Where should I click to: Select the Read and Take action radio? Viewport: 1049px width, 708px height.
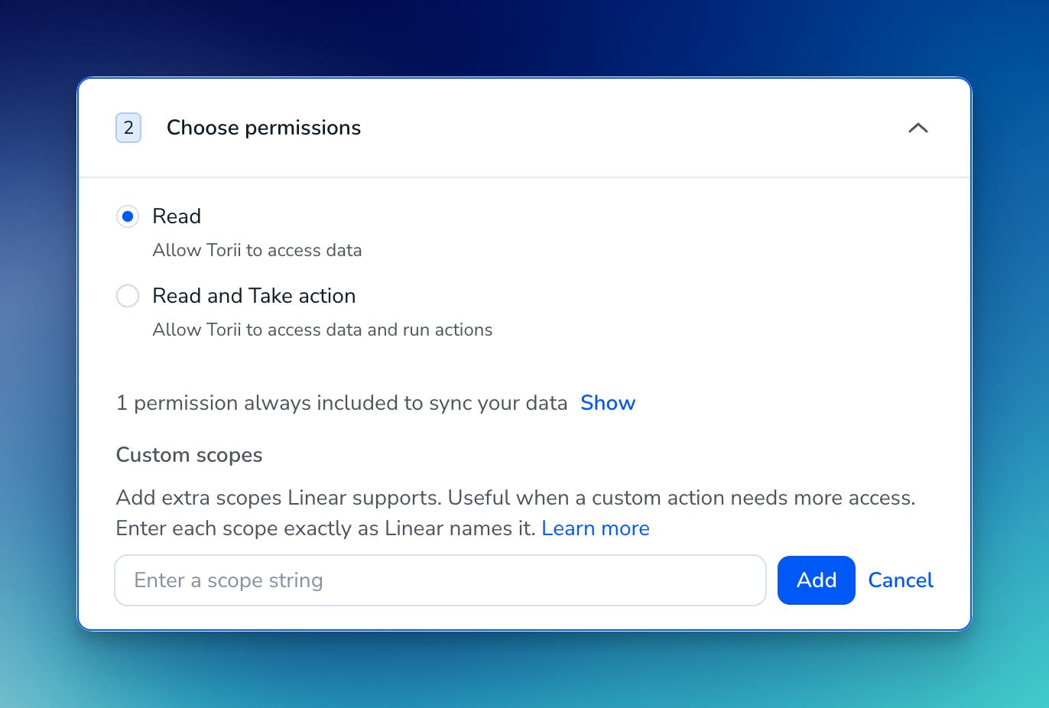click(x=128, y=296)
